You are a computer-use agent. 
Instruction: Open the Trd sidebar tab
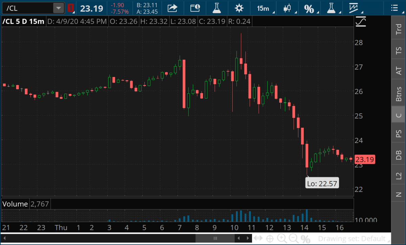pos(399,30)
